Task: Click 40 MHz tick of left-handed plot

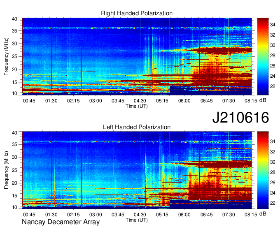Action: tap(14, 132)
